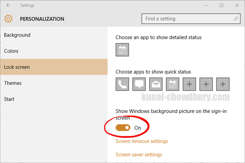Add app using second plus tile
Viewport: 245px width, 163px height.
click(206, 84)
